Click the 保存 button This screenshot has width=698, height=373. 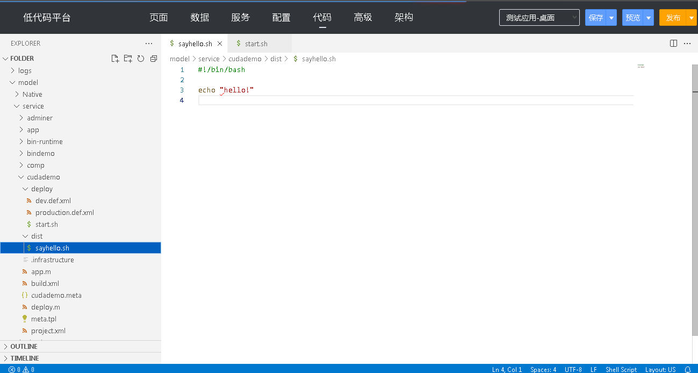tap(596, 18)
